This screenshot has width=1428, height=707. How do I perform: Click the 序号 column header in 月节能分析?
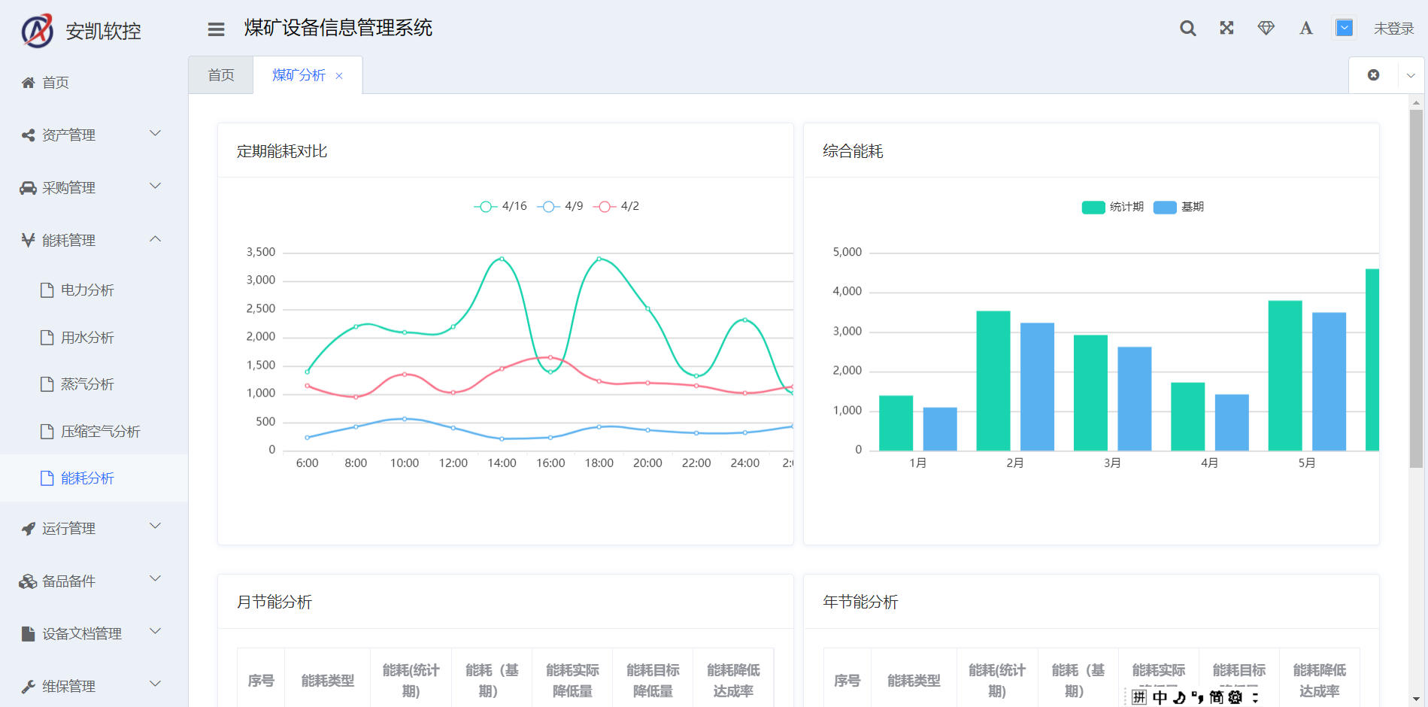261,681
